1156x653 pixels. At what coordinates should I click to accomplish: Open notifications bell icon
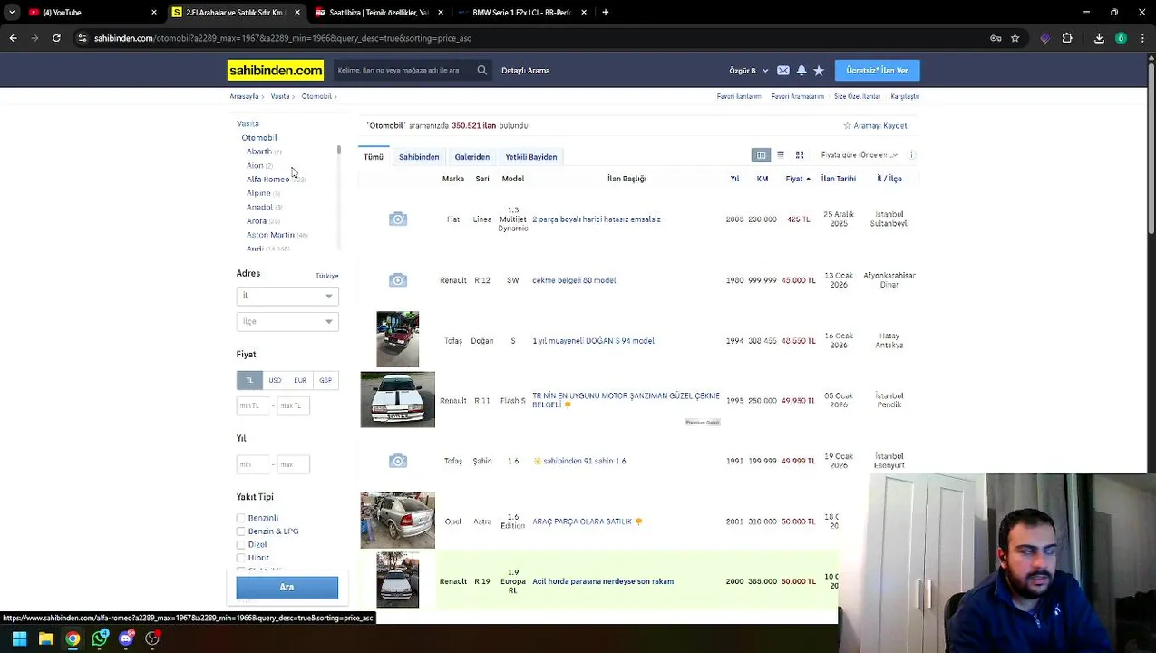pyautogui.click(x=801, y=71)
